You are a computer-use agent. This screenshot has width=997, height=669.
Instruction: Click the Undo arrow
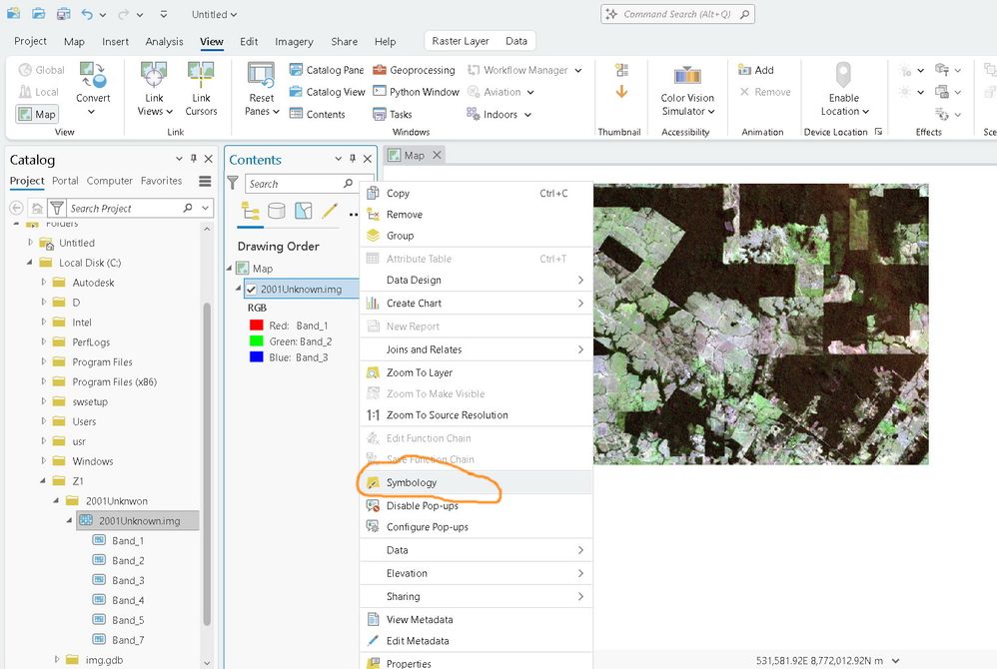click(87, 14)
